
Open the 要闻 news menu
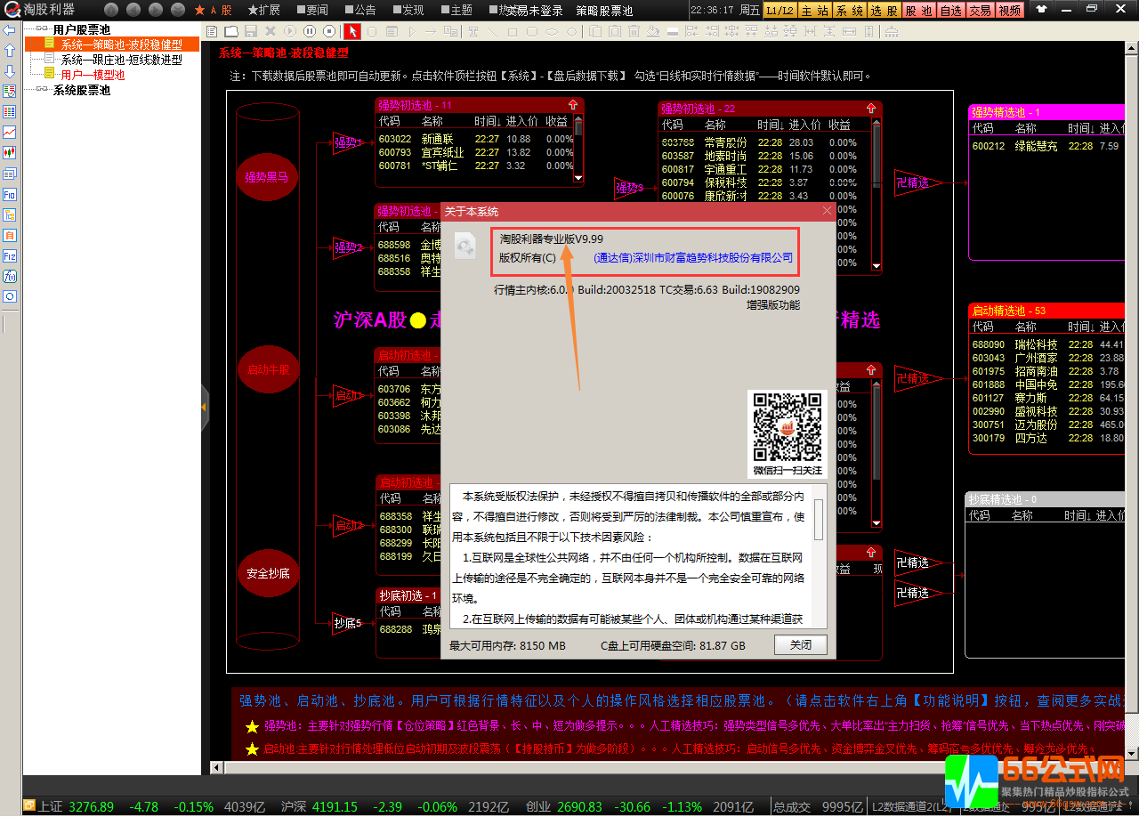coord(311,11)
